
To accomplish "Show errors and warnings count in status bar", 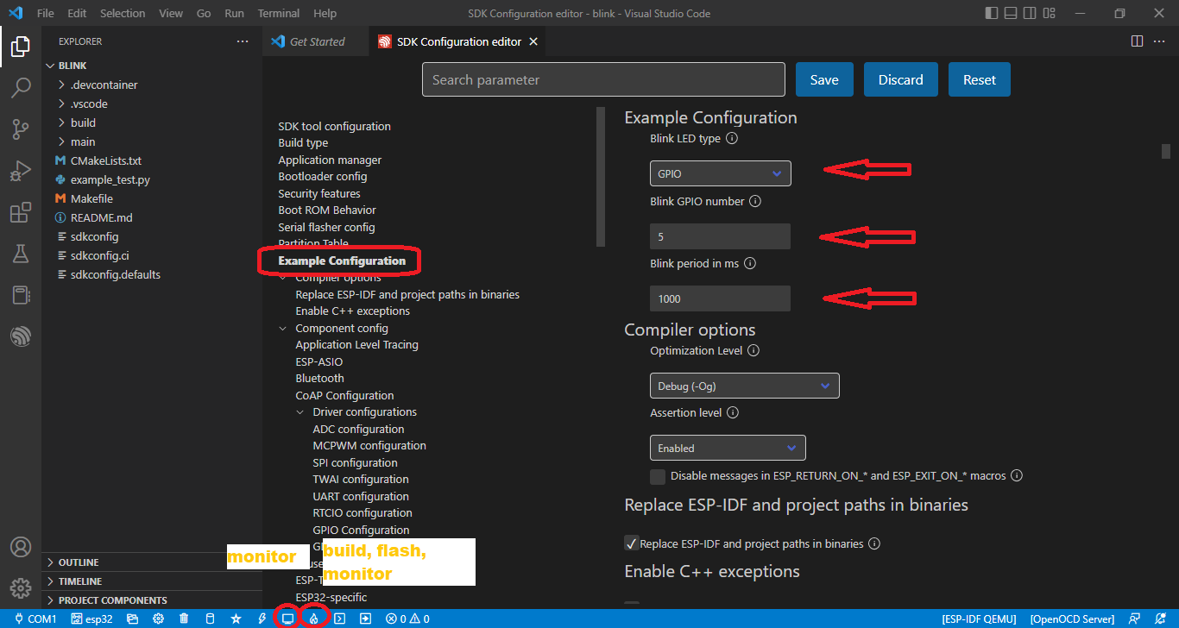I will point(407,619).
